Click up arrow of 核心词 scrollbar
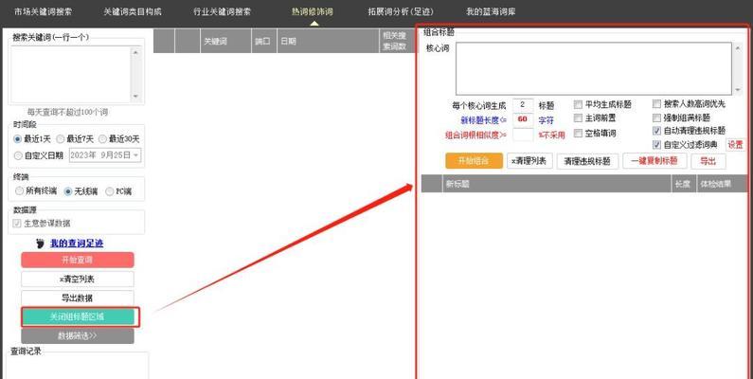 [738, 47]
